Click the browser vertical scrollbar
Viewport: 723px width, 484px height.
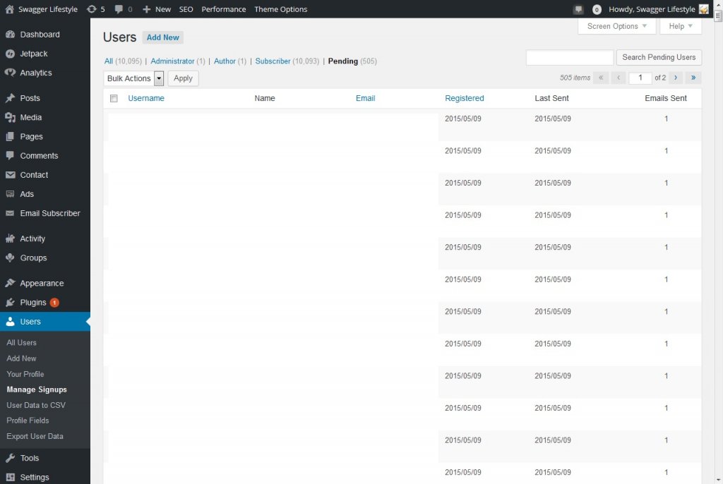718,242
